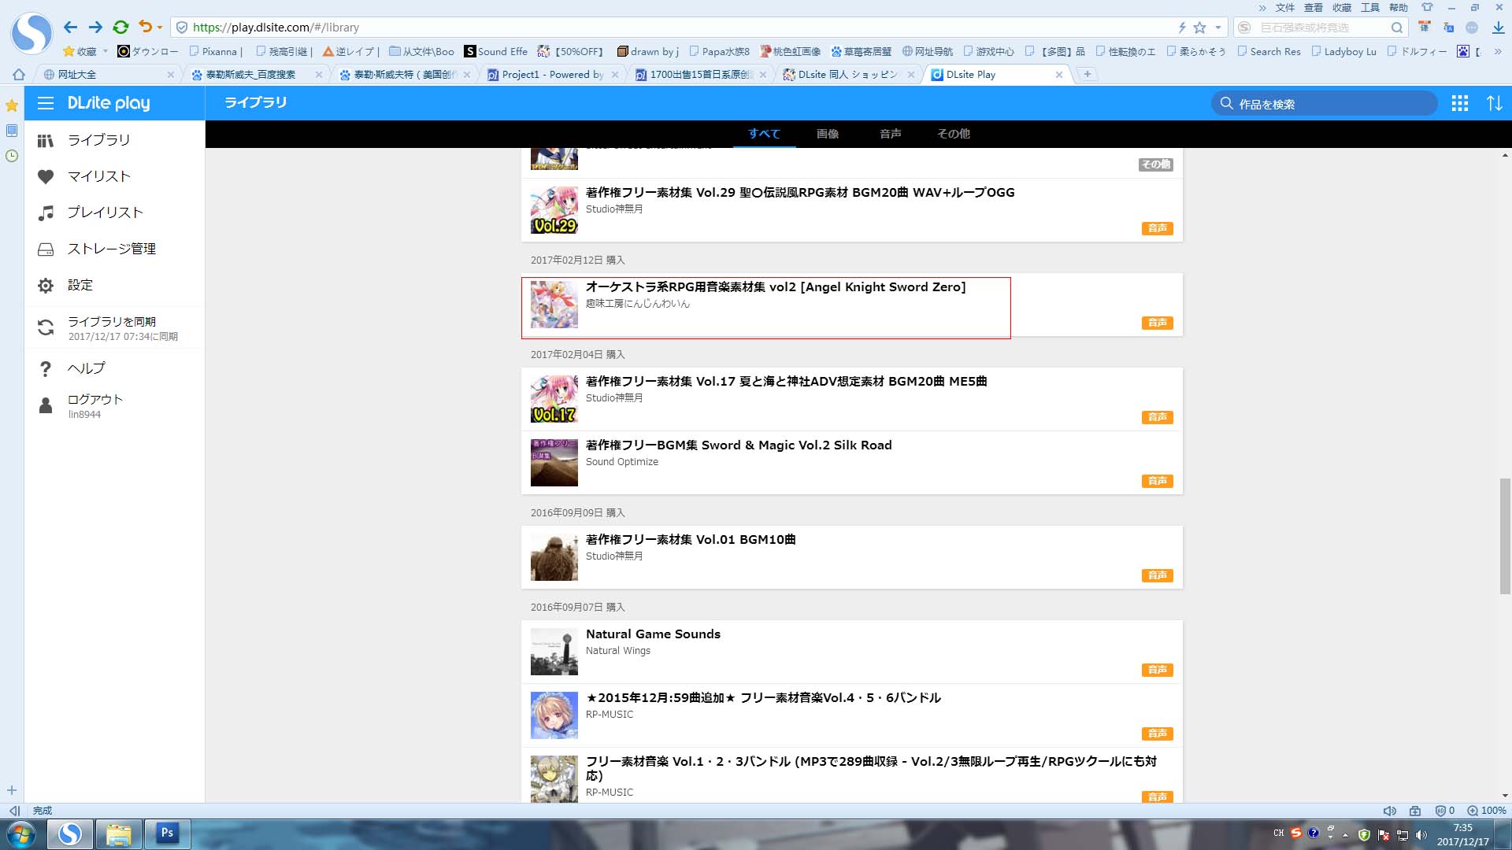Click the orange undo arrow icon
The image size is (1512, 850).
(x=145, y=27)
